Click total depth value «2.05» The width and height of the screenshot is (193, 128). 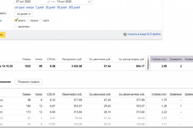coord(164,66)
